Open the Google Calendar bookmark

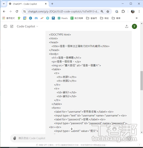[25, 18]
